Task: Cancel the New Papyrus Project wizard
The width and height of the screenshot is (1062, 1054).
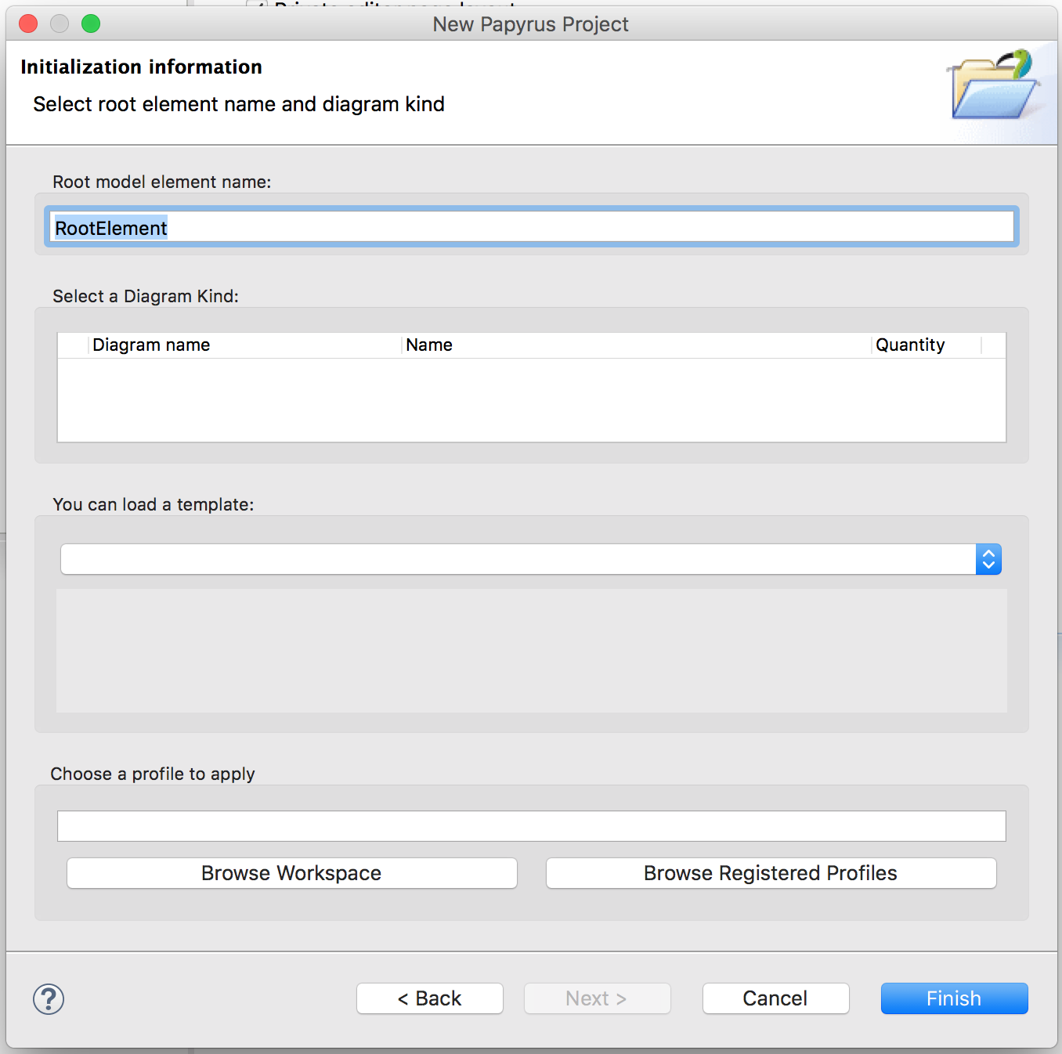Action: (x=775, y=998)
